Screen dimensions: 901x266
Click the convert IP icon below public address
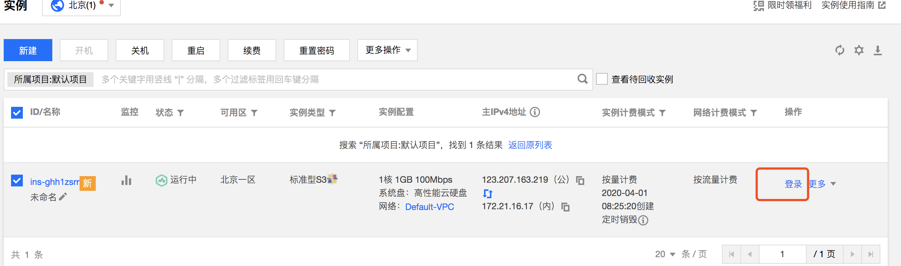488,193
